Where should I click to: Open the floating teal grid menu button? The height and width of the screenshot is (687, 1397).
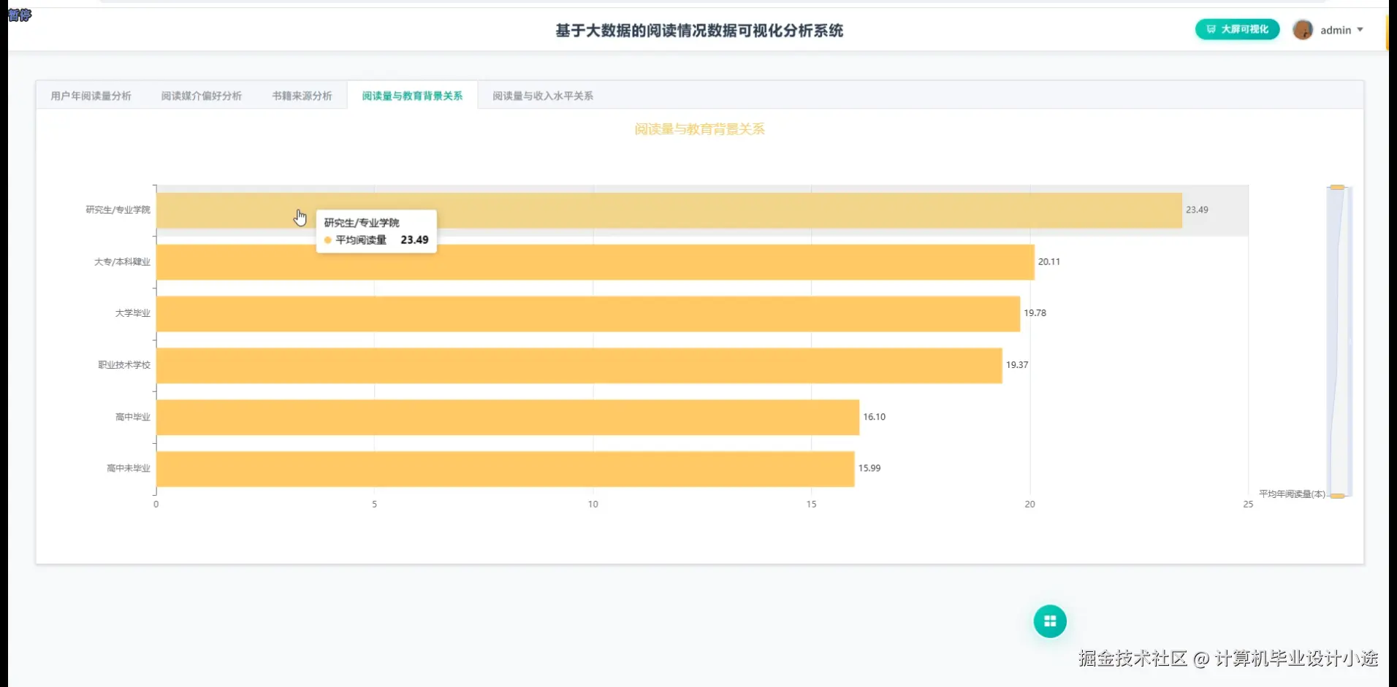coord(1049,621)
